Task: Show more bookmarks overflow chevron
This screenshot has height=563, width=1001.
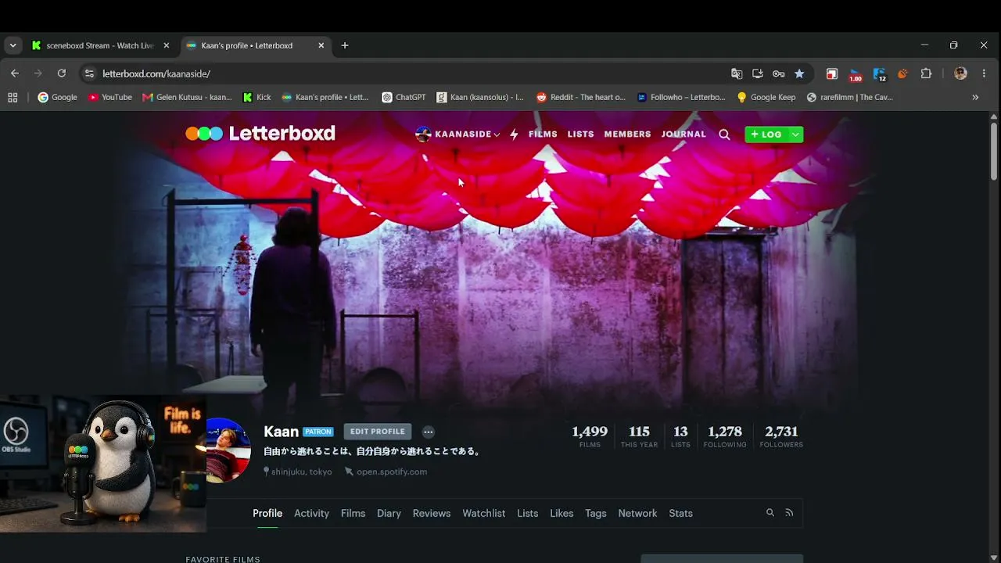Action: (x=975, y=98)
